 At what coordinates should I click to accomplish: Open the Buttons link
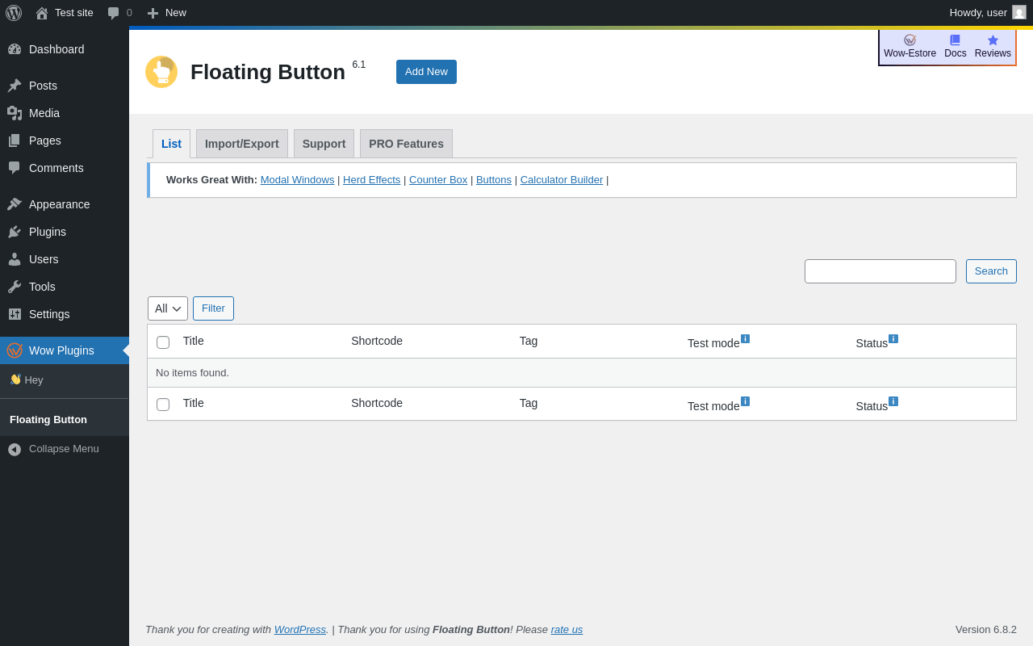click(x=494, y=180)
